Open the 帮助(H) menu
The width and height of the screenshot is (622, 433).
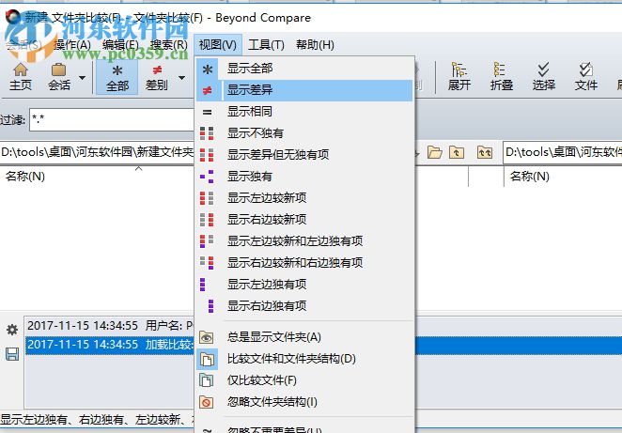tap(315, 44)
